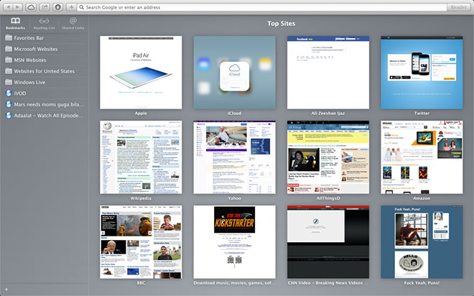Open the iCloud top site thumbnail
474x296 pixels.
tap(235, 73)
